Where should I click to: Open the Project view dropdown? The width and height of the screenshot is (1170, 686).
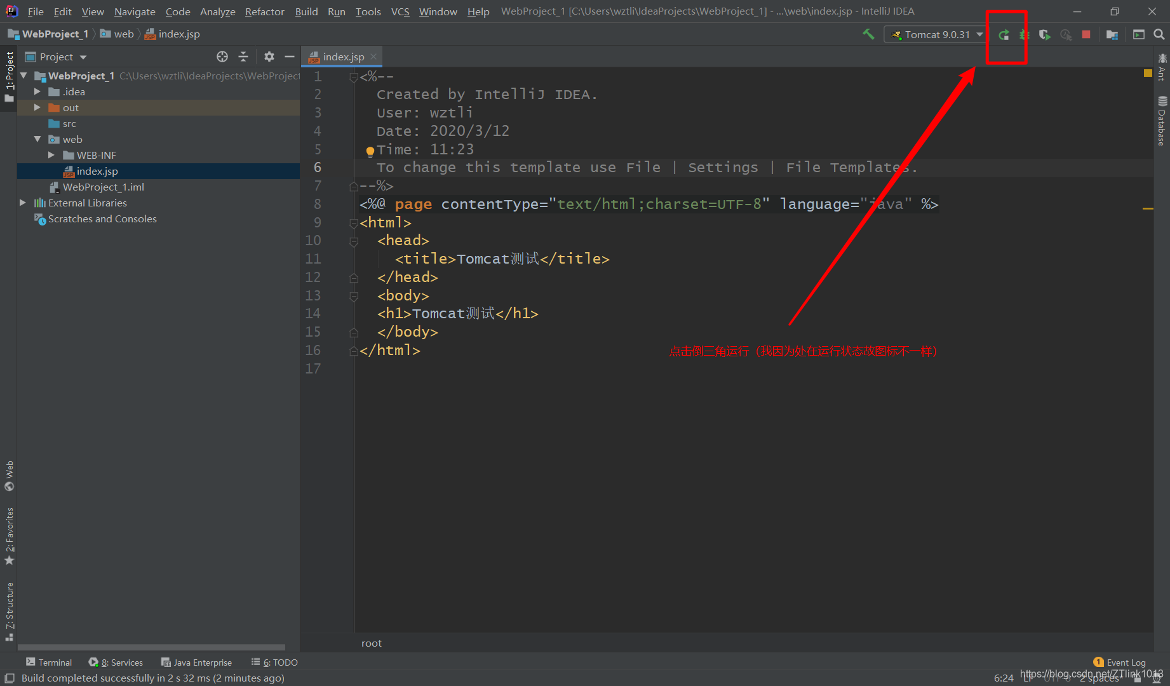[x=56, y=57]
